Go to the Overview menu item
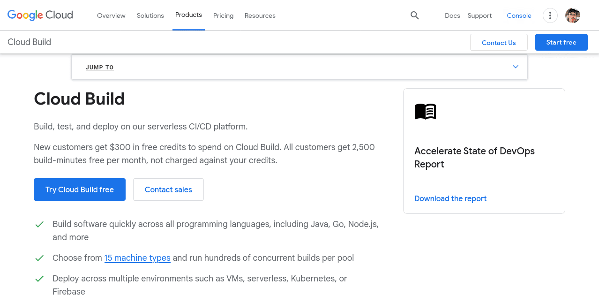 (111, 15)
